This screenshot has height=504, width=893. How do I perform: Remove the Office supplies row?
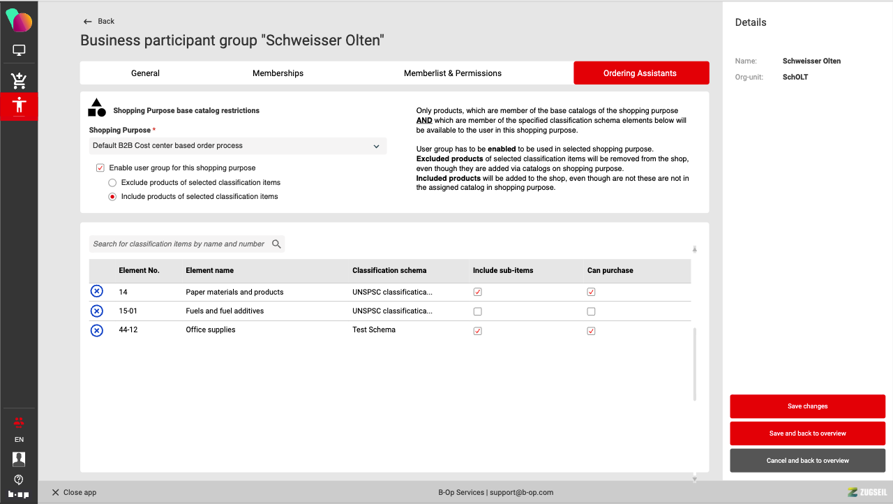tap(97, 330)
